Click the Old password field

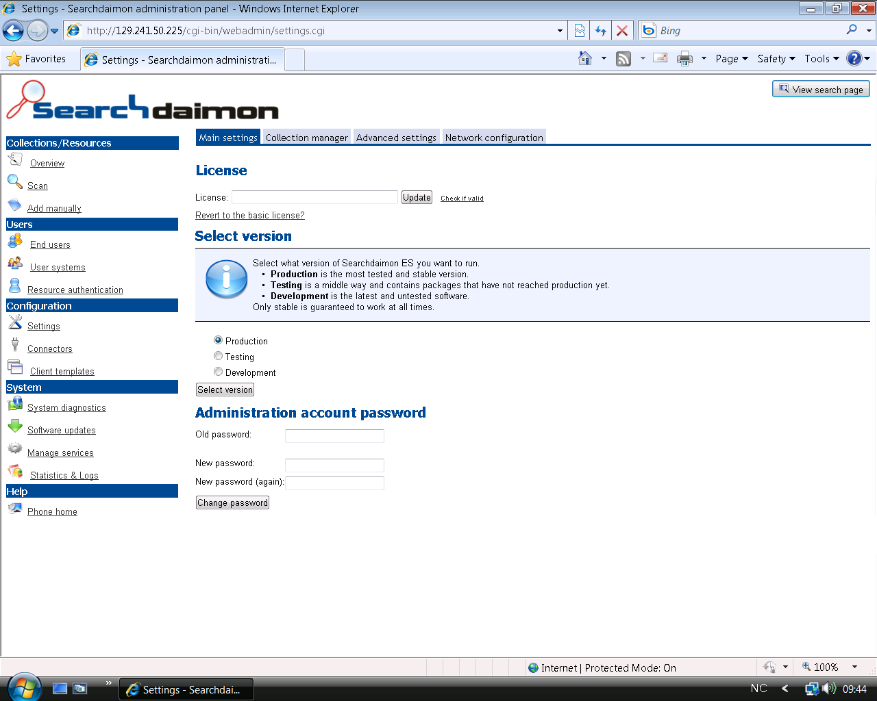click(x=334, y=435)
